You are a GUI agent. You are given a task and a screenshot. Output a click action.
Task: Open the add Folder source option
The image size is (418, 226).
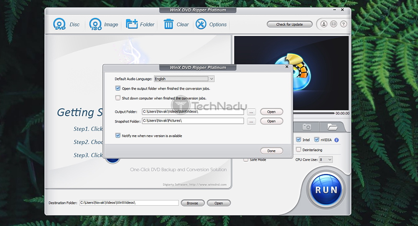coord(140,24)
